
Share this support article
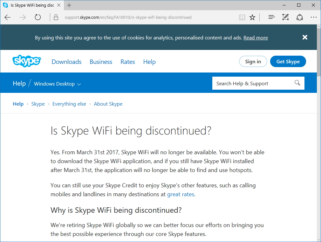[x=300, y=17]
